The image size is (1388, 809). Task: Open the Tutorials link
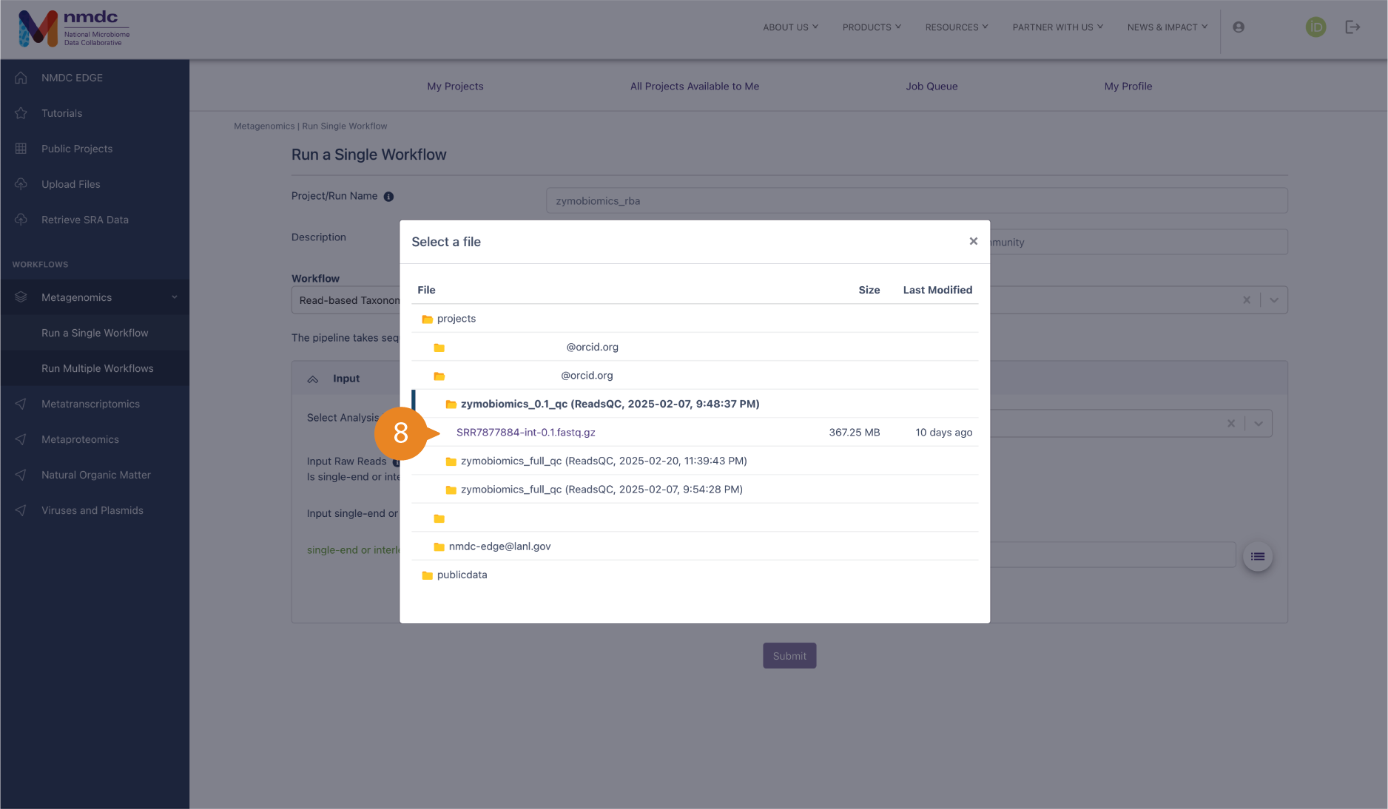(61, 113)
